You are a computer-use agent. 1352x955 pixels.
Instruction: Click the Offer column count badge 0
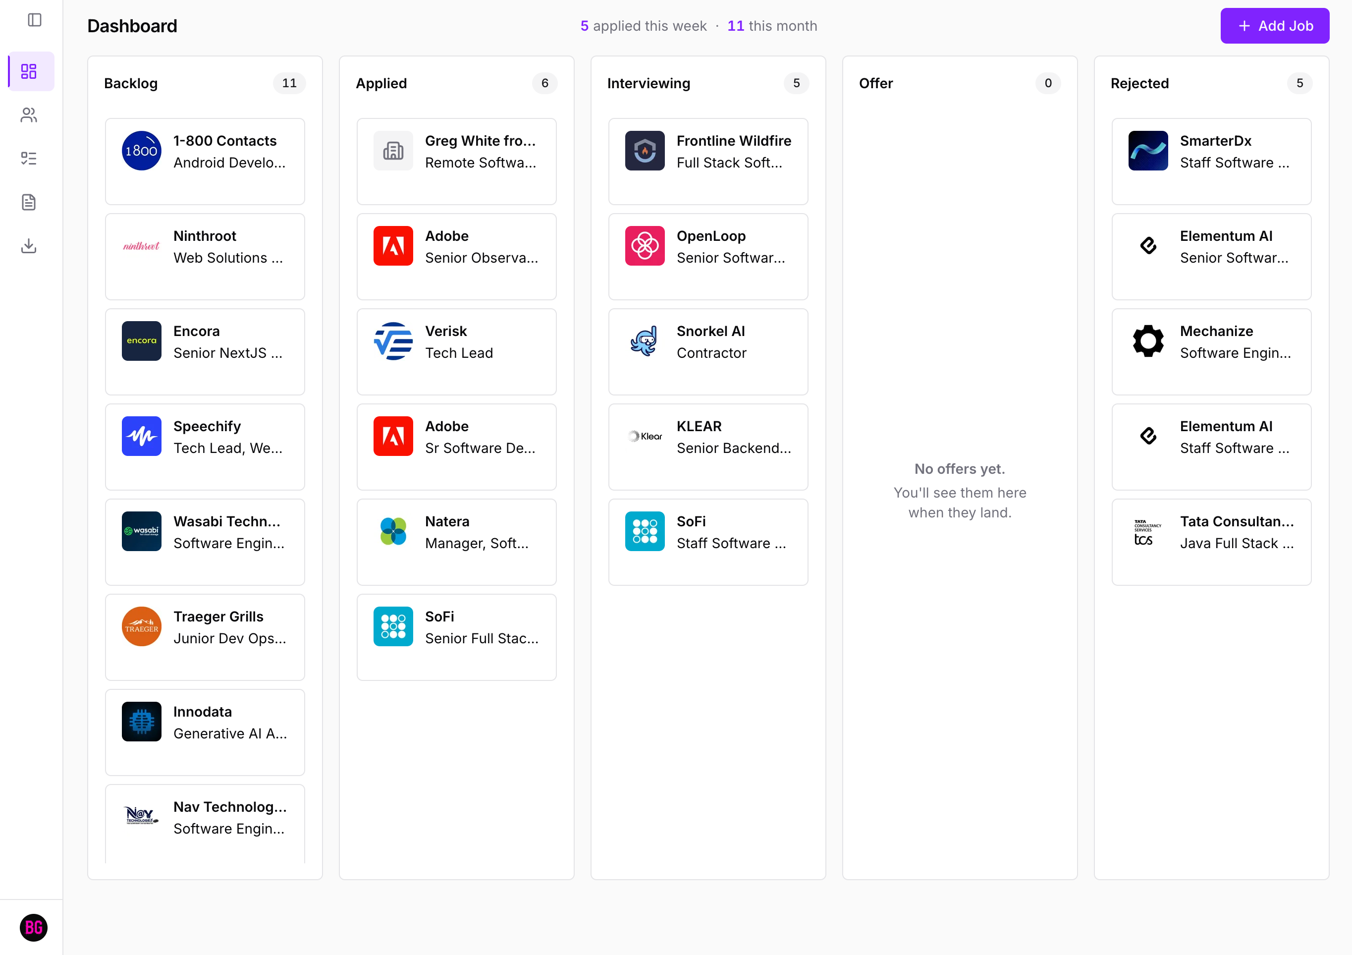coord(1048,83)
